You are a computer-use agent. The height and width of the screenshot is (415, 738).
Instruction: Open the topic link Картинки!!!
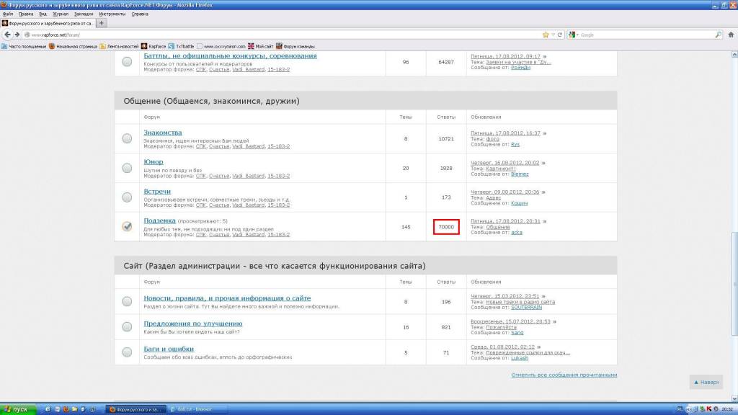[x=501, y=169]
